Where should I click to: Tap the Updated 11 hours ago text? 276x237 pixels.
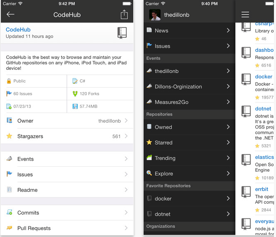coord(29,37)
